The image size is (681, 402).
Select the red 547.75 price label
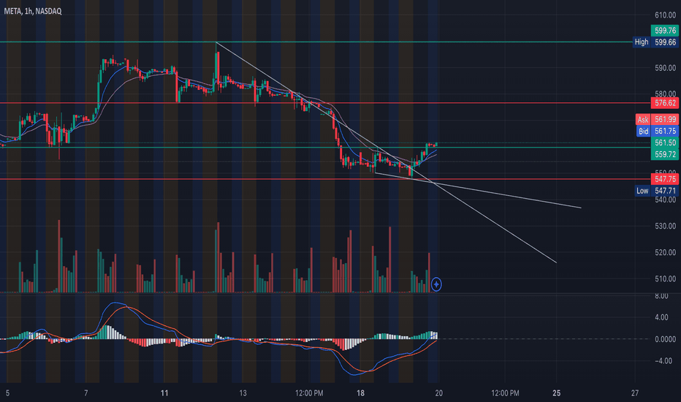point(665,179)
